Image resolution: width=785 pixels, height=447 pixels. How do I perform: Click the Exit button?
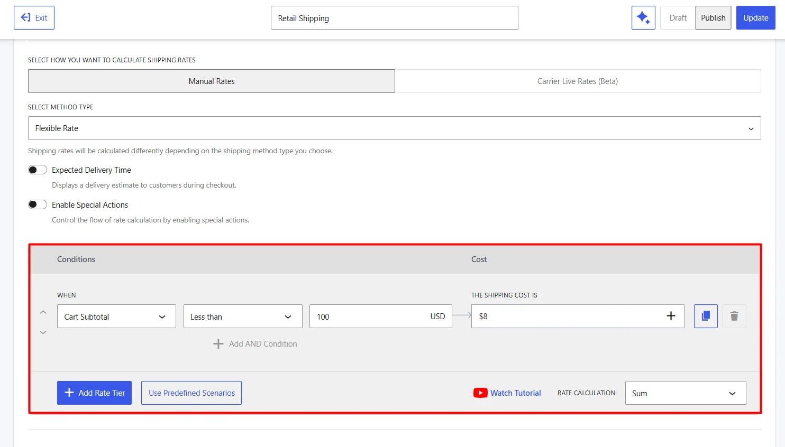click(34, 17)
